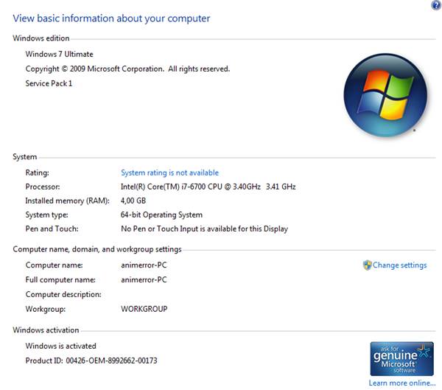Open the Change settings link
This screenshot has width=442, height=390.
[x=399, y=265]
